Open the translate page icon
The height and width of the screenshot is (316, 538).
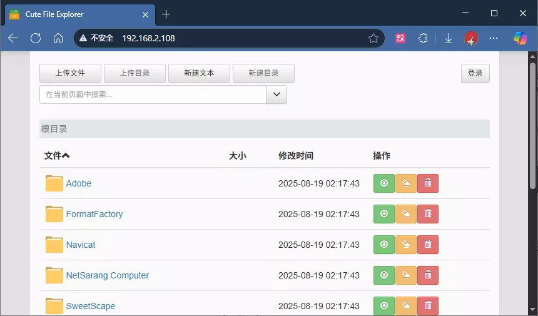400,38
